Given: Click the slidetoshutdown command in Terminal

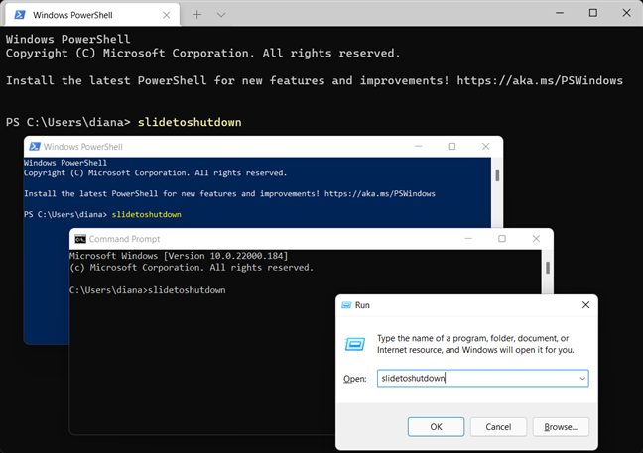Looking at the screenshot, I should [x=190, y=123].
